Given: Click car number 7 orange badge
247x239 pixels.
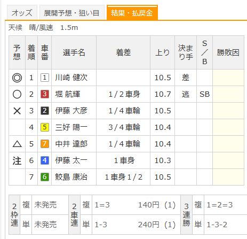Looking at the screenshot, I should tap(45, 144).
